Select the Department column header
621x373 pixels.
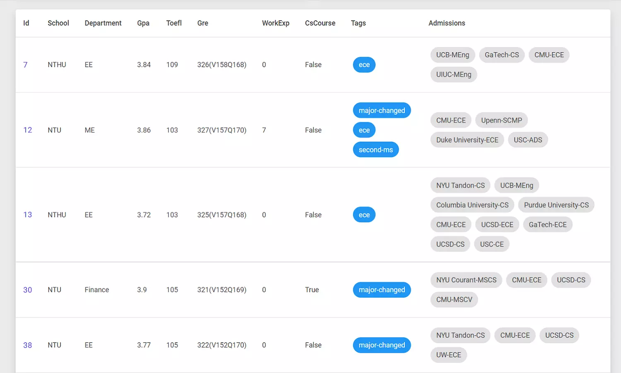(x=103, y=23)
